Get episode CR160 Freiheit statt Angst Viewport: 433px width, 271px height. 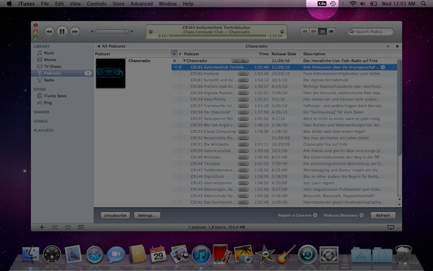243,87
